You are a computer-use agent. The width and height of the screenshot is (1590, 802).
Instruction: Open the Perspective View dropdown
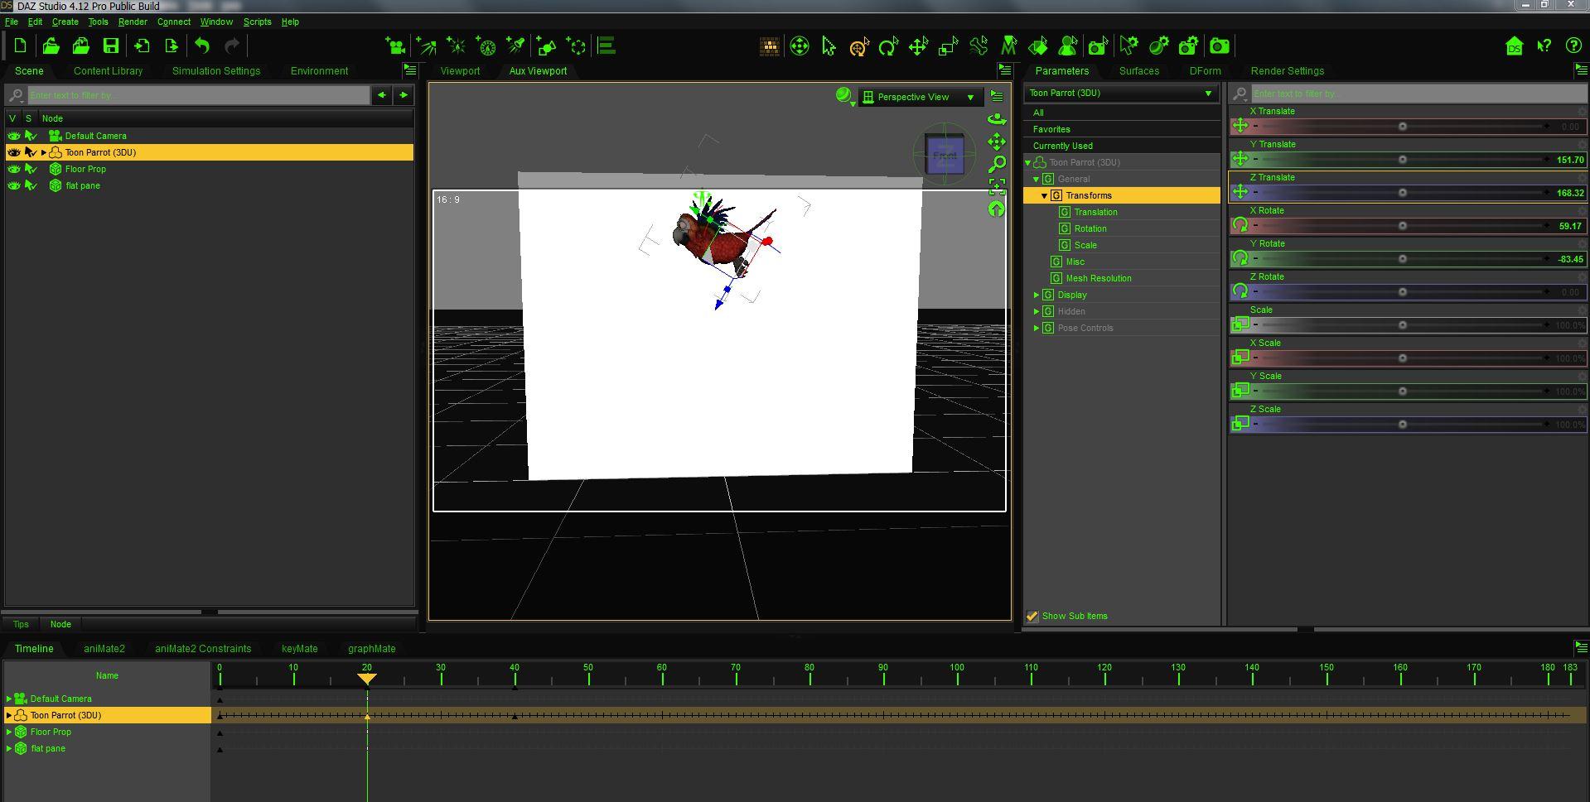920,97
